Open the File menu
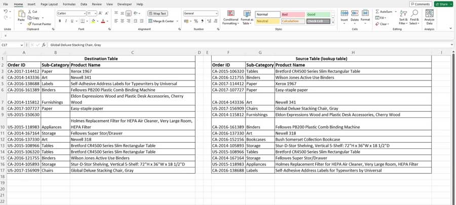Viewport: 456px width, 205px height. [x=6, y=5]
